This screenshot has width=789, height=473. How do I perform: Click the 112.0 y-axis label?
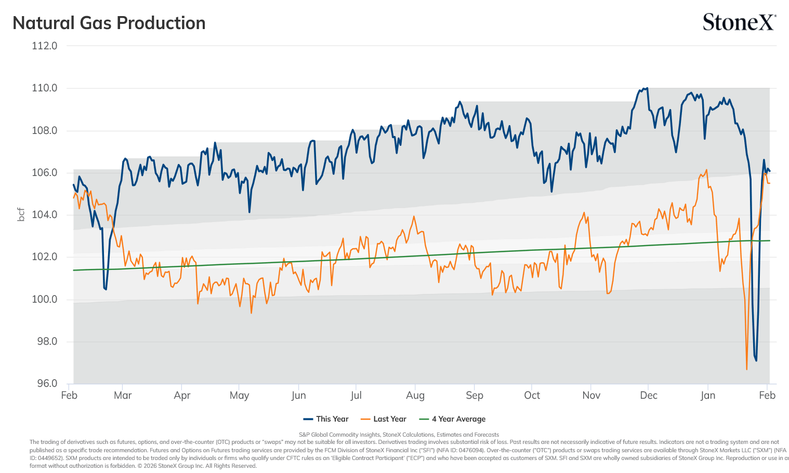(45, 46)
